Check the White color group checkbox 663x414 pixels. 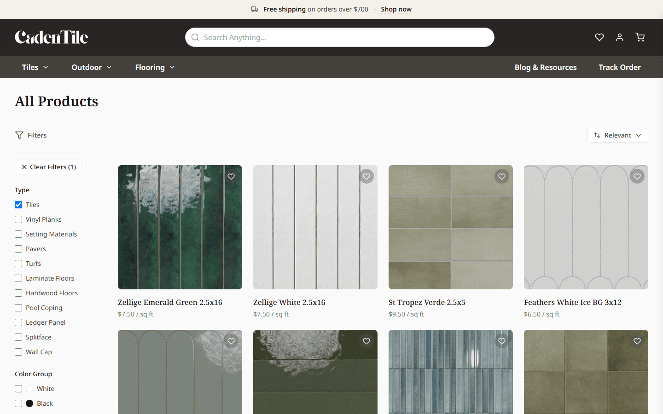coord(18,389)
